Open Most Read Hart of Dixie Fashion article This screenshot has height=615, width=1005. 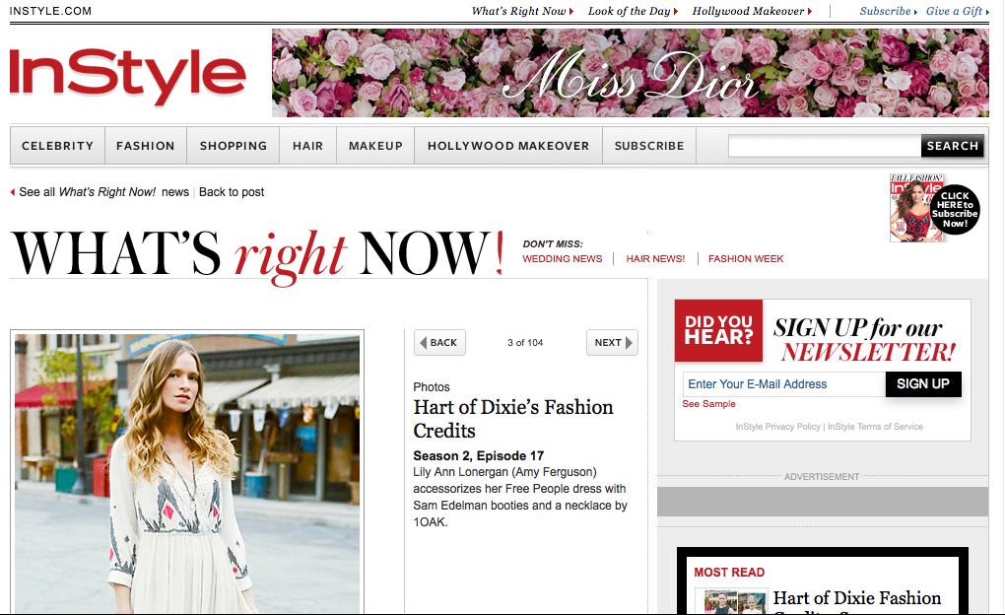point(857,601)
